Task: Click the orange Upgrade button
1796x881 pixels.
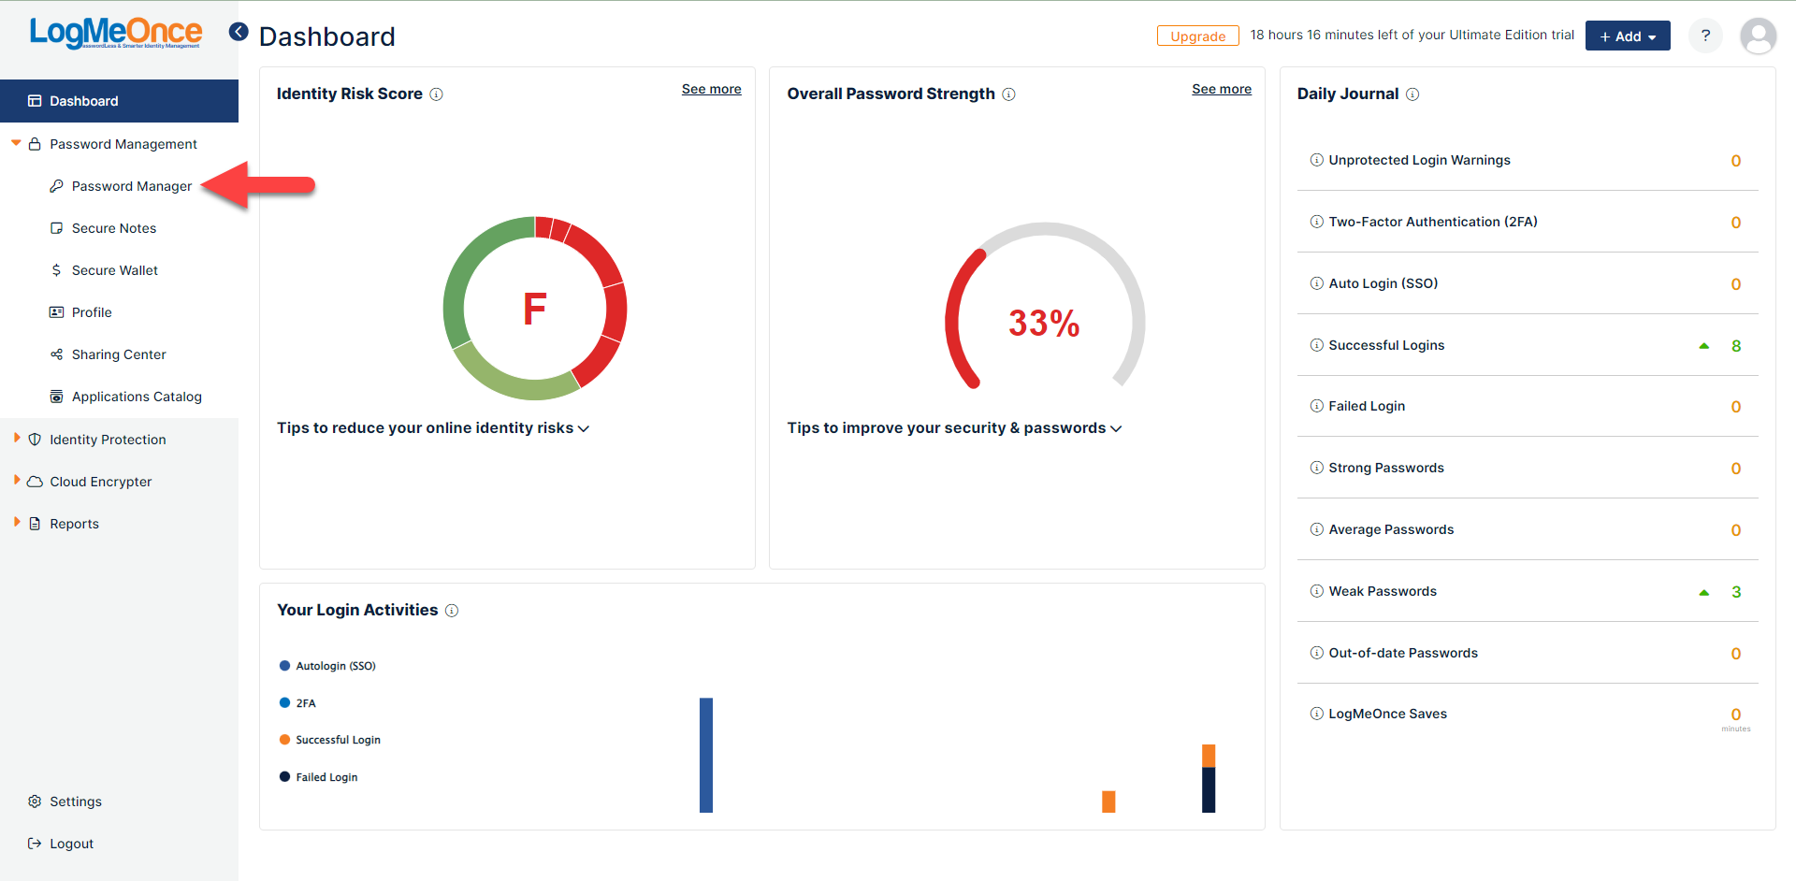Action: pos(1197,36)
